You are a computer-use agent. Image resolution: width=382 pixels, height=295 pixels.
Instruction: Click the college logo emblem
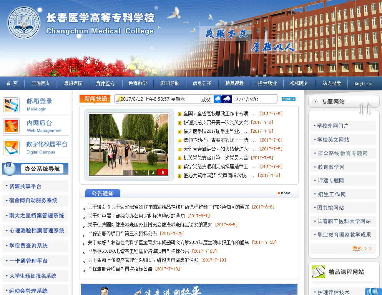(24, 23)
